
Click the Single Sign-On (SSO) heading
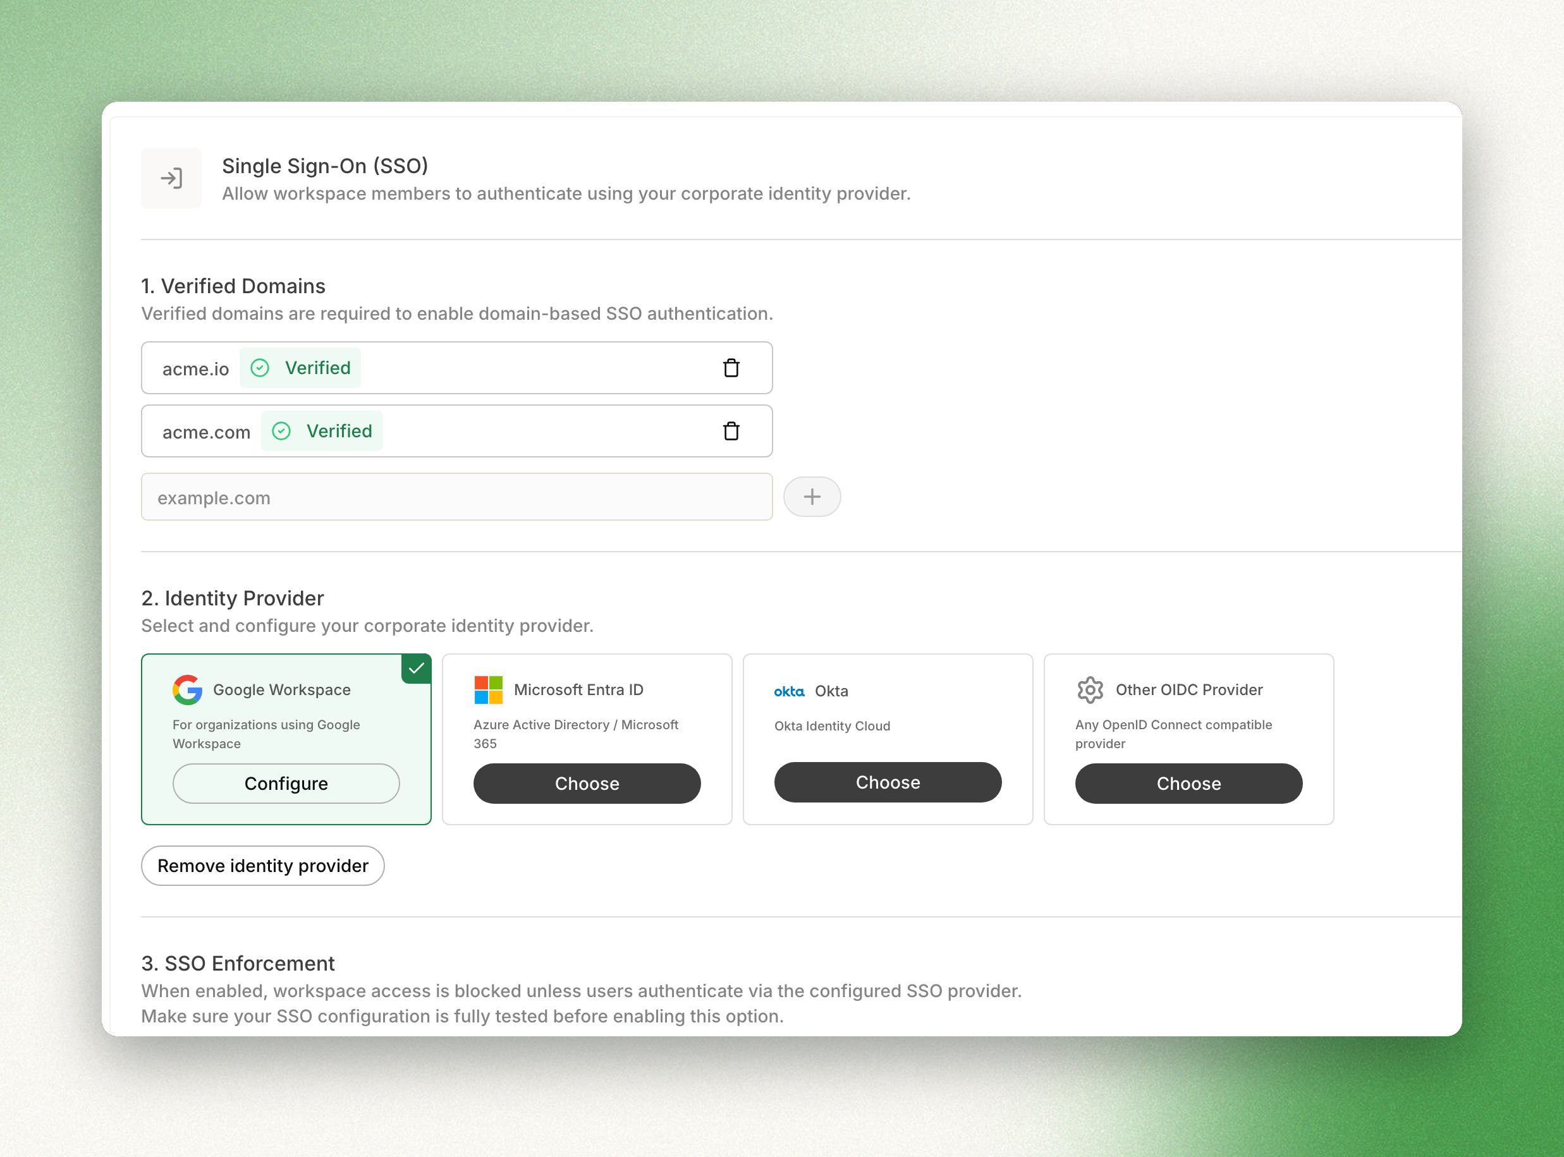(325, 166)
